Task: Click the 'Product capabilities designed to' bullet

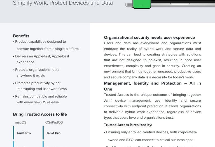Action: click(x=40, y=41)
